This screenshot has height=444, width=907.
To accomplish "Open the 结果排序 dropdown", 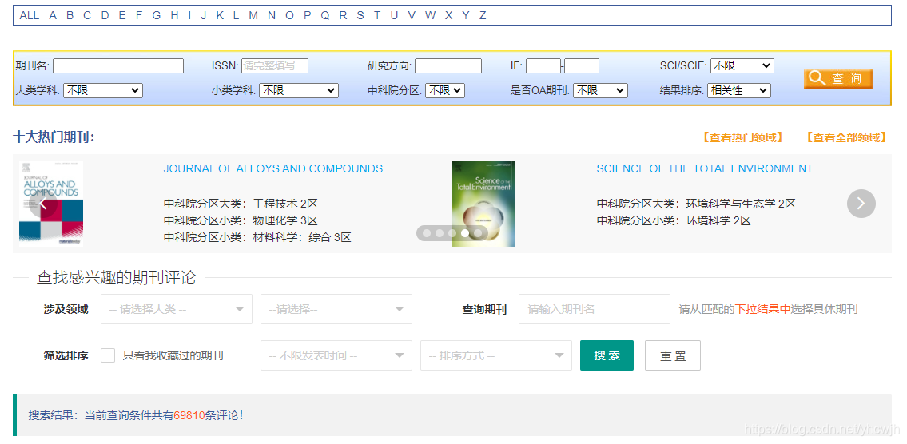I will tap(739, 91).
